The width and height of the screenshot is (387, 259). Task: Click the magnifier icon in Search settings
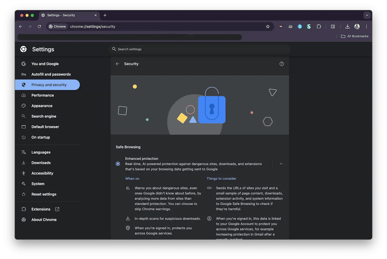114,49
